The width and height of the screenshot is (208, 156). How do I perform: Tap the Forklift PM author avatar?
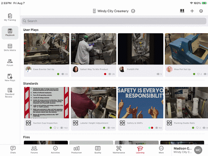pyautogui.click(x=122, y=69)
